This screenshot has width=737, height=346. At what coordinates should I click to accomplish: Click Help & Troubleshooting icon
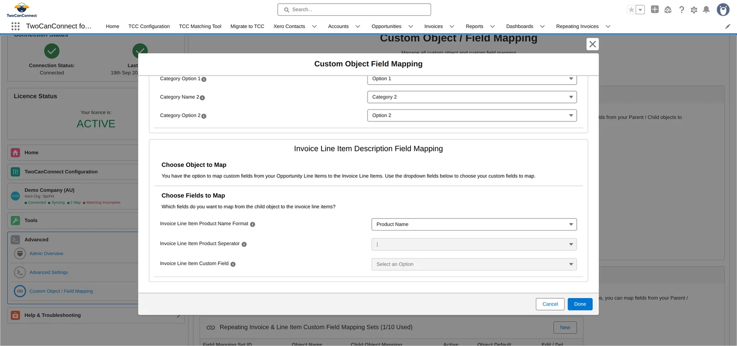pyautogui.click(x=15, y=315)
